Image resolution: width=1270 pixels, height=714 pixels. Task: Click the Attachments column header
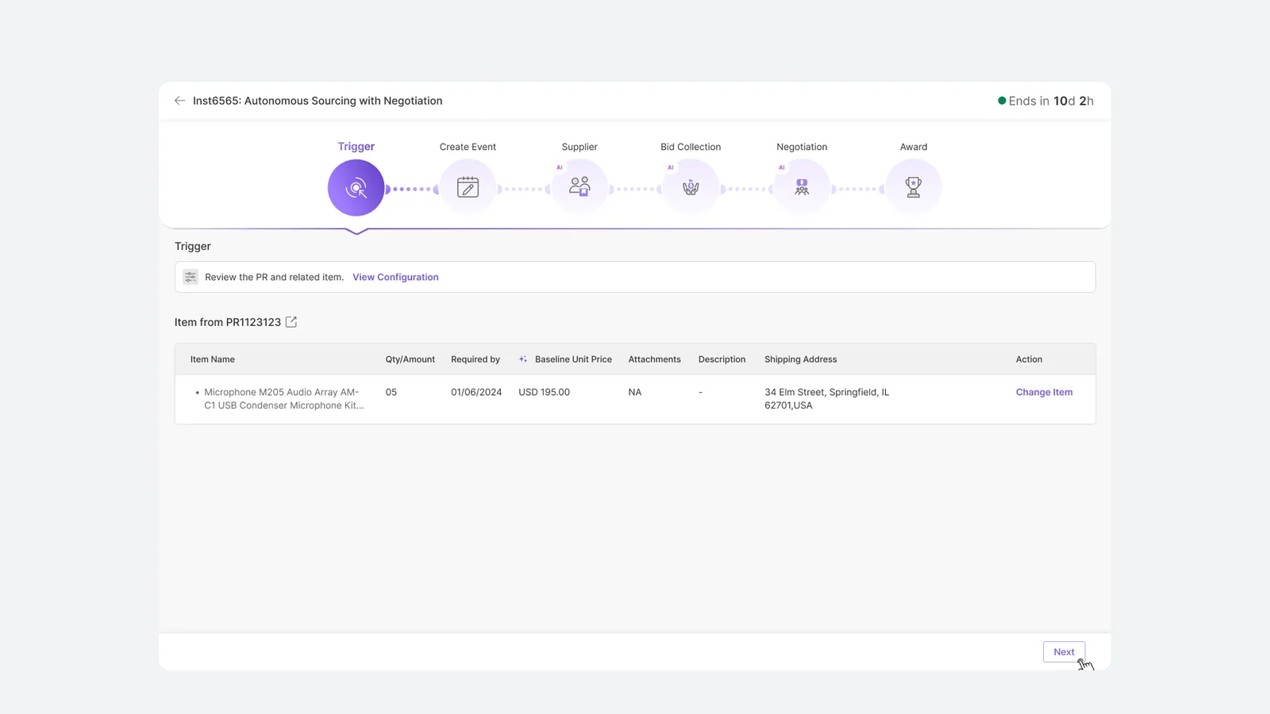654,359
